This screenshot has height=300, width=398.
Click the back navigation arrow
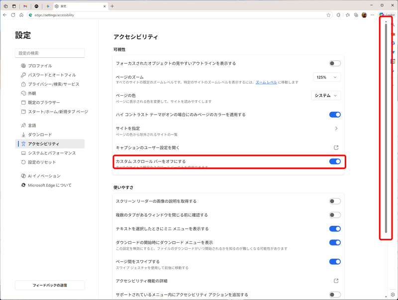coord(5,15)
